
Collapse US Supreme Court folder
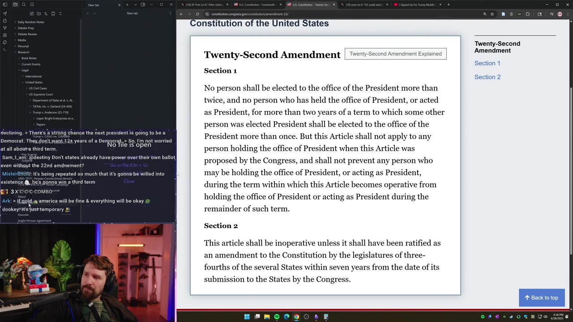coord(41,94)
